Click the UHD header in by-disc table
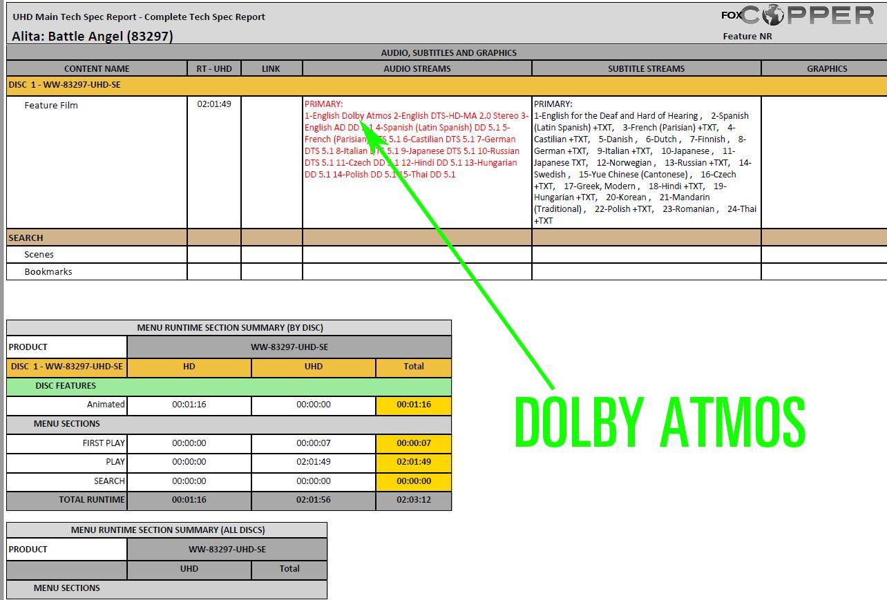The height and width of the screenshot is (600, 887). pyautogui.click(x=314, y=367)
